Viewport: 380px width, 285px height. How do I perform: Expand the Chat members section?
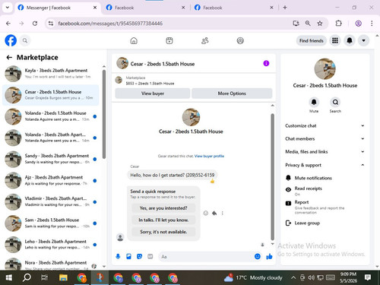[x=325, y=138]
